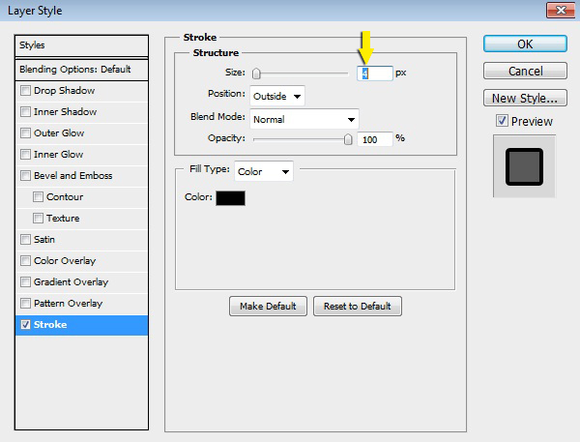Viewport: 580px width, 442px height.
Task: Toggle the Preview checkbox
Action: coord(501,121)
